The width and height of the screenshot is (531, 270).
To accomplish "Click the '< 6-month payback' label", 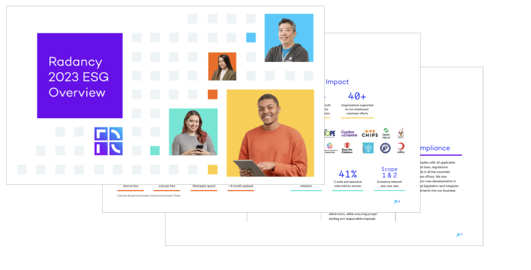I will (241, 186).
